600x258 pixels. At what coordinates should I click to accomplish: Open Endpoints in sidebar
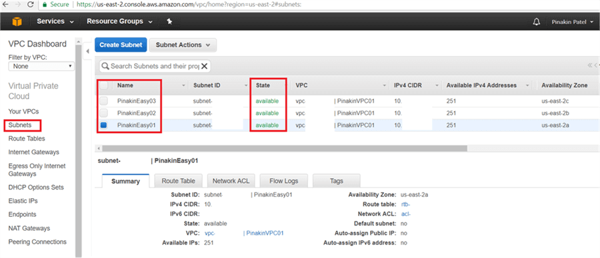(22, 215)
